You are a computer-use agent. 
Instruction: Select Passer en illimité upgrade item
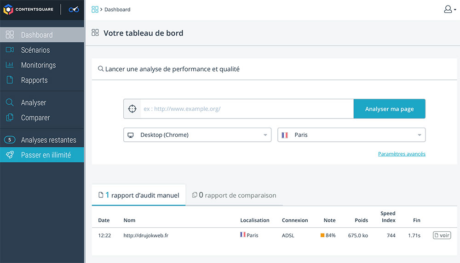tap(42, 155)
